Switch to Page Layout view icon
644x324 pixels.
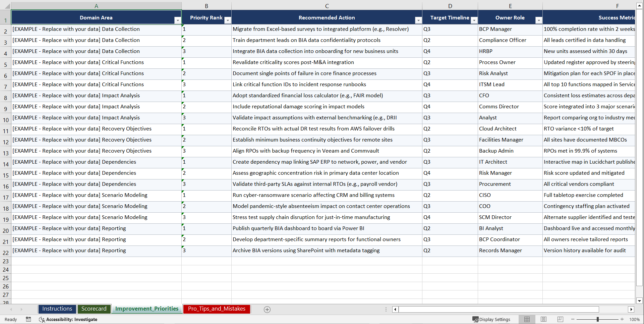tap(543, 319)
